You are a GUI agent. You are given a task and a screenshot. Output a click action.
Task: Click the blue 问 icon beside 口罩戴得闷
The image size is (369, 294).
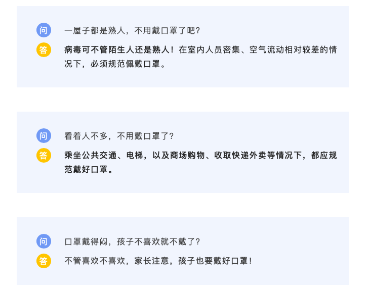(x=44, y=241)
